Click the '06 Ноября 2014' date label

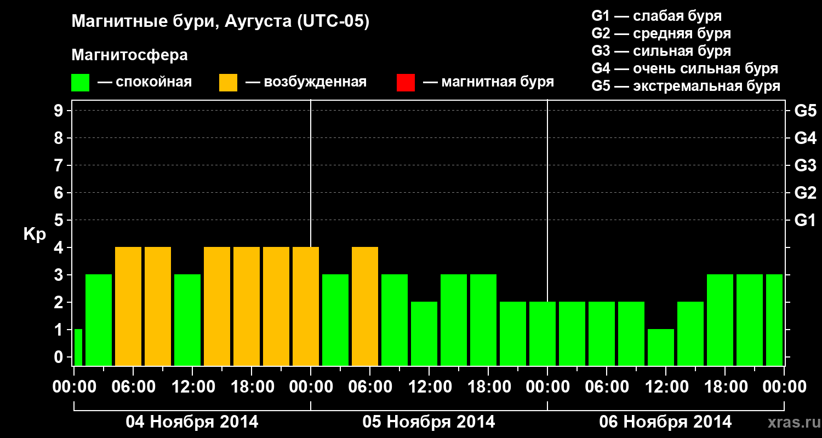point(665,422)
